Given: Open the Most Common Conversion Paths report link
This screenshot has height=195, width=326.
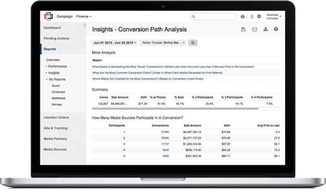Looking at the screenshot, I should click(x=157, y=73).
